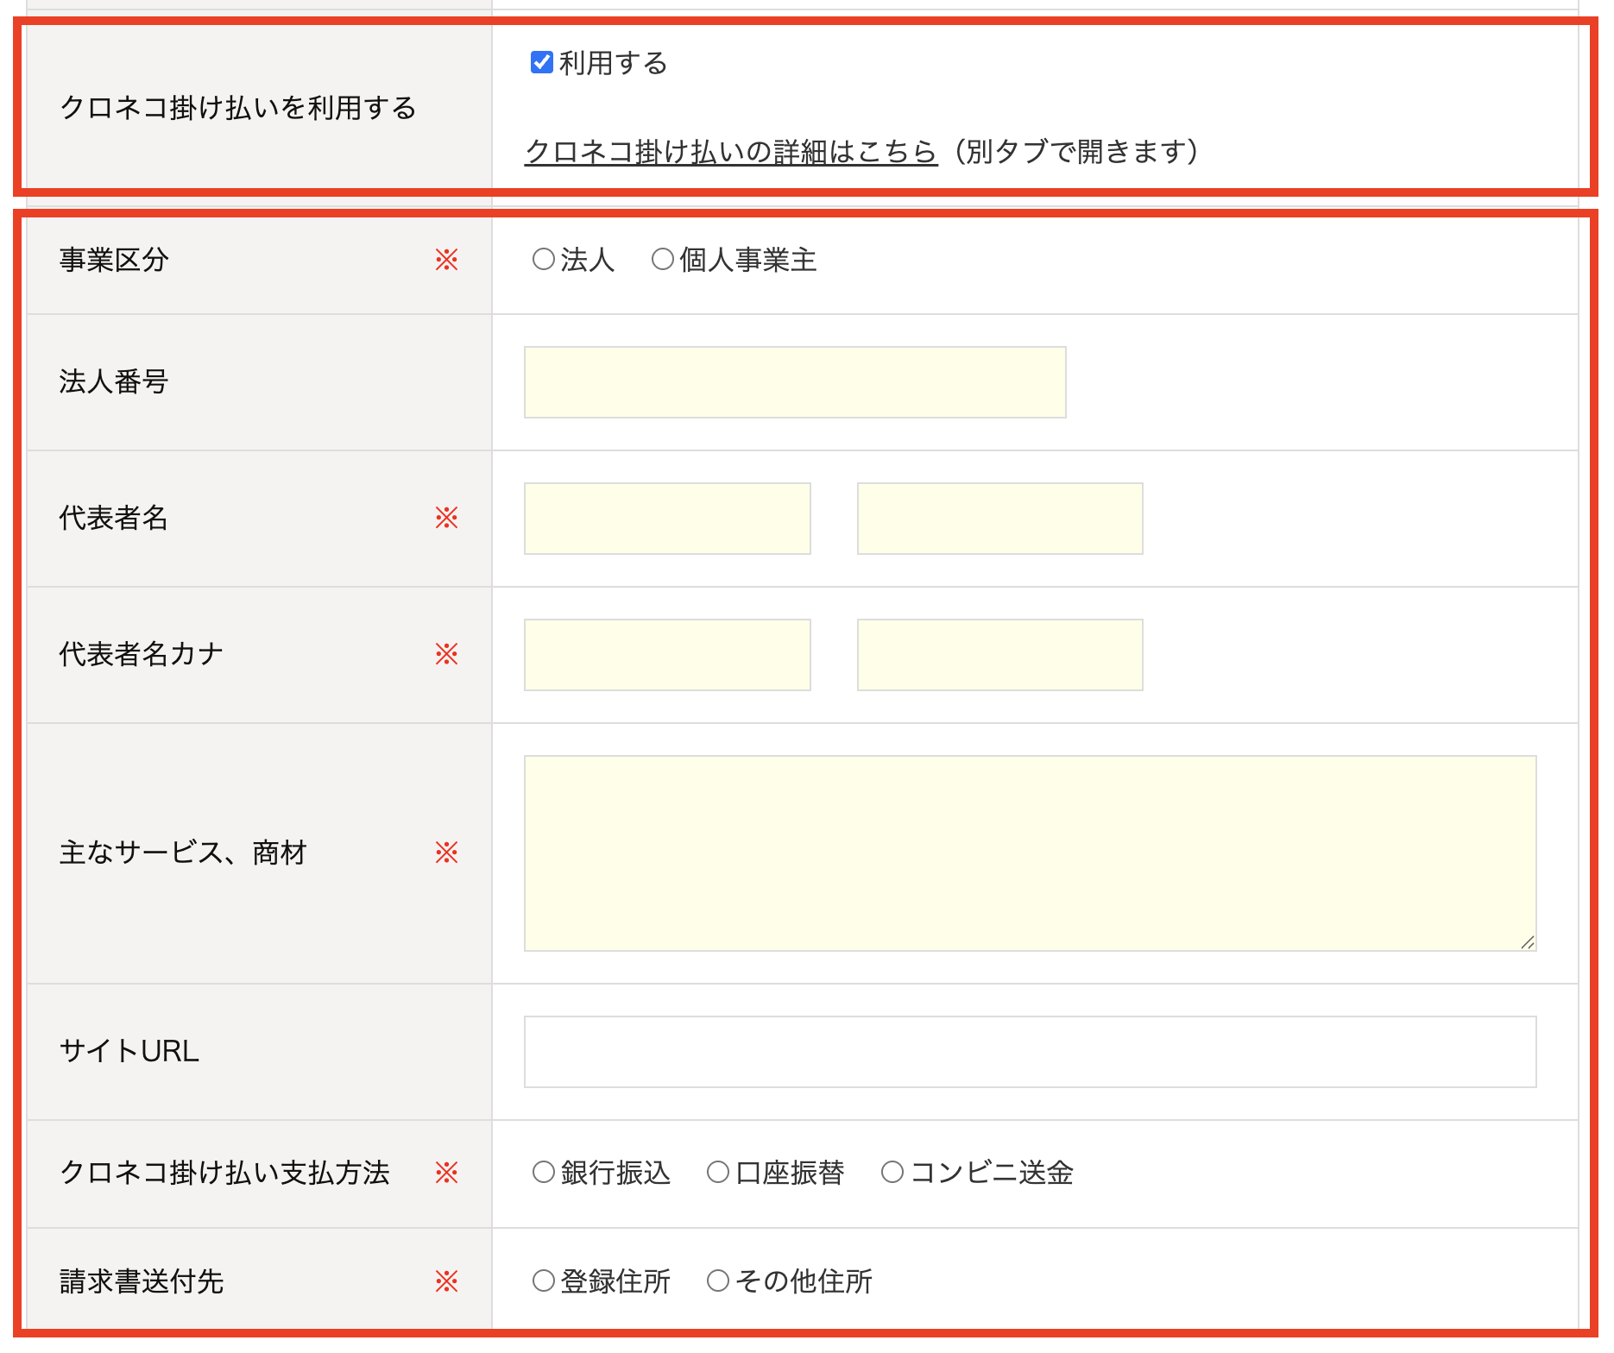1614x1353 pixels.
Task: Click the first 代表者名カナ text box
Action: point(667,654)
